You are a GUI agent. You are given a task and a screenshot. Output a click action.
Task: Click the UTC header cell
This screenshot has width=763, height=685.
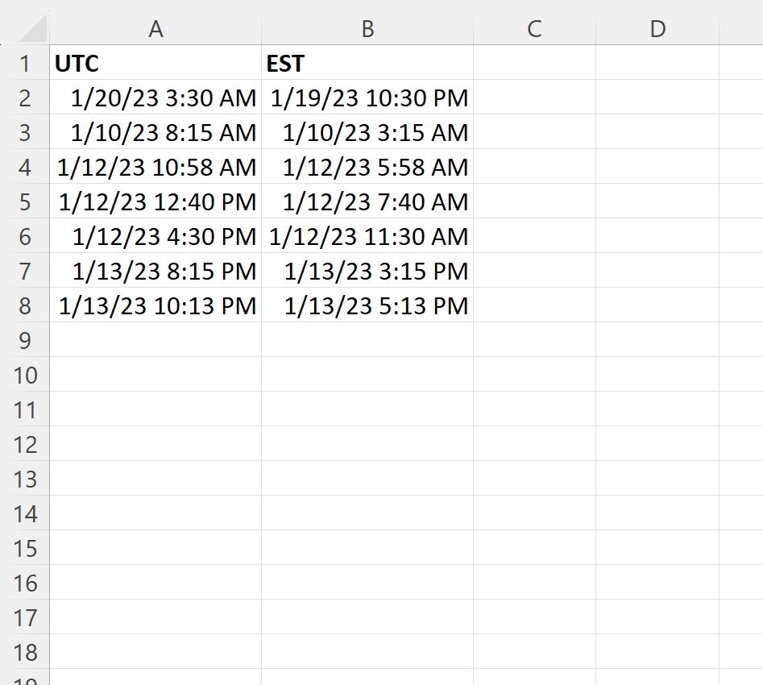pos(156,63)
